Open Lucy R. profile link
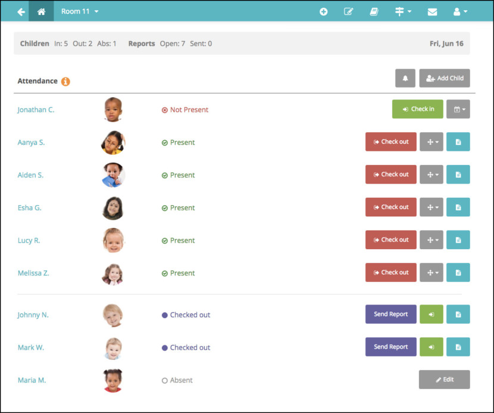494x413 pixels. coord(29,240)
